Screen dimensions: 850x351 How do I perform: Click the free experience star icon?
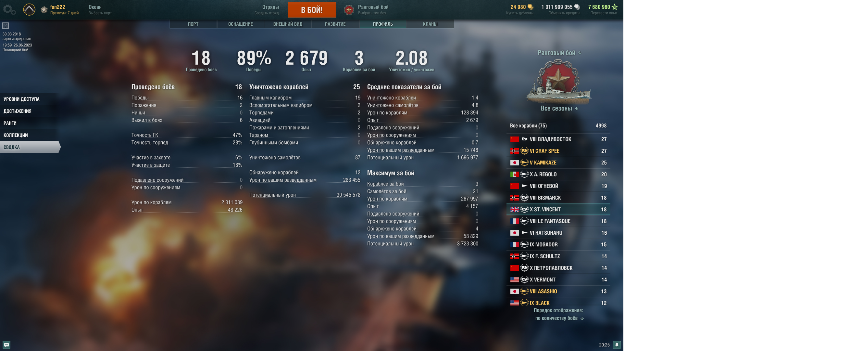614,6
